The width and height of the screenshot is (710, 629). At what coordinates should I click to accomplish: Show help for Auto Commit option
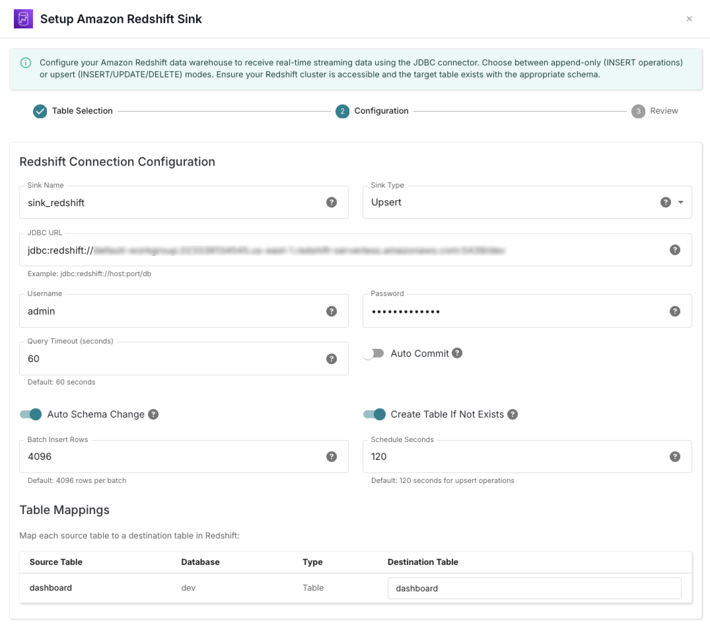(x=457, y=353)
